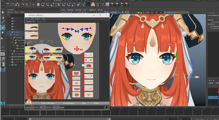Click the Maya logo icon at bottom left
Image resolution: width=219 pixels, height=120 pixels.
pos(3,104)
